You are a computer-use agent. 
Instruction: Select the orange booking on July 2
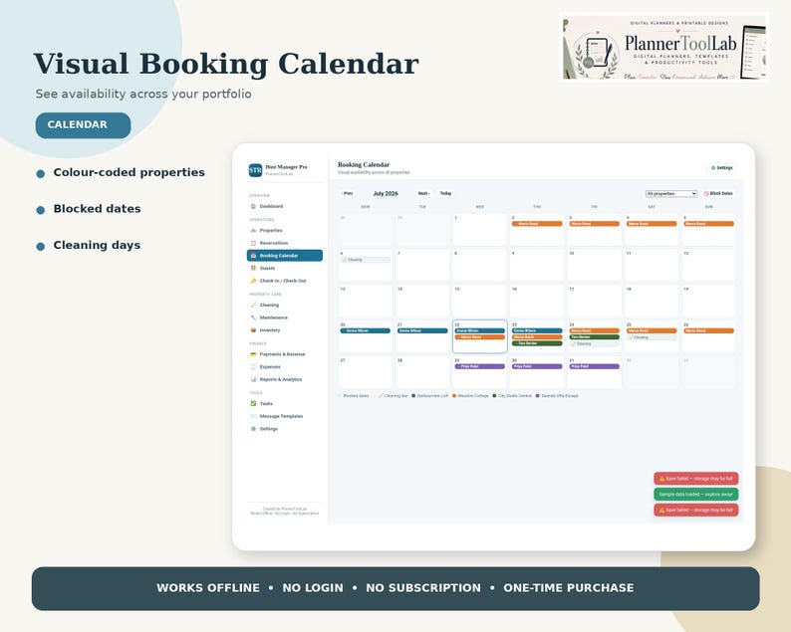click(x=537, y=224)
